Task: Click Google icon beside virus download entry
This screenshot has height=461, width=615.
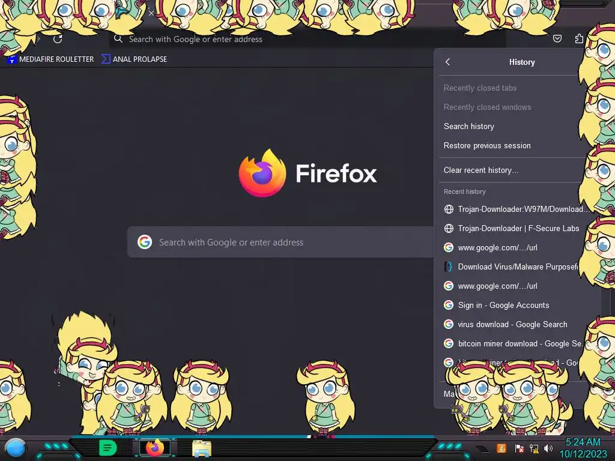Action: click(449, 324)
